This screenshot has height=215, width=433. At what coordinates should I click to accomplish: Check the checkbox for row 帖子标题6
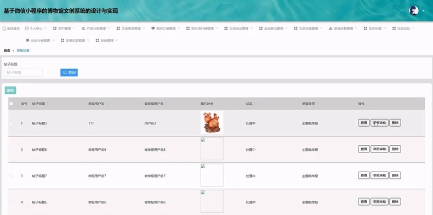pos(11,202)
